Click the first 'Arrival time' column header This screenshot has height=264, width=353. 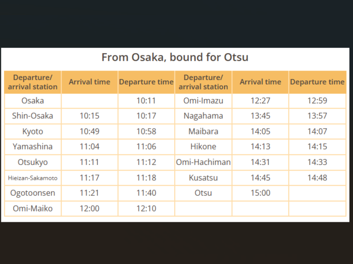90,82
